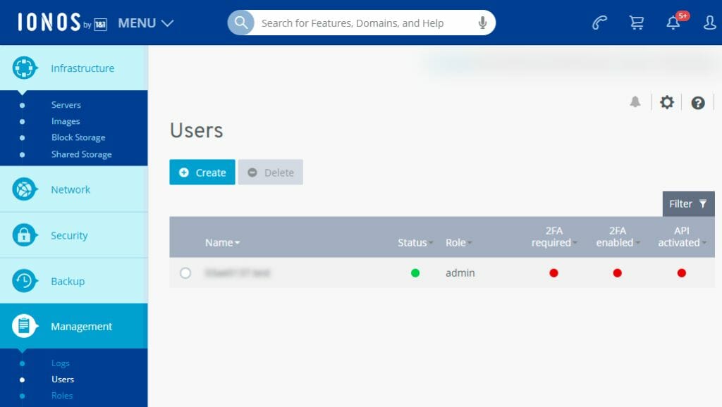Open the Backup sidebar section
The height and width of the screenshot is (407, 722).
[68, 281]
